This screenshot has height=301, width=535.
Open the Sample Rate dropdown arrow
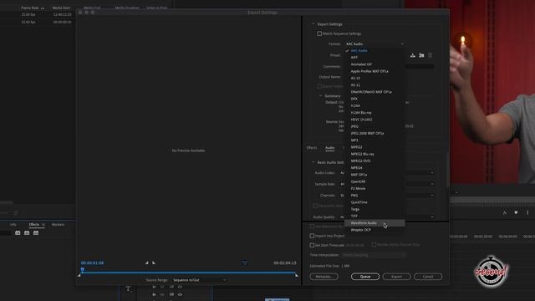[432, 184]
